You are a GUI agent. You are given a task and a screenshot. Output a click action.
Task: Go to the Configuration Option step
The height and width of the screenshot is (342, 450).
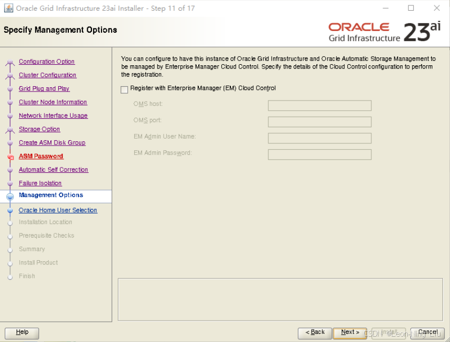(x=46, y=62)
